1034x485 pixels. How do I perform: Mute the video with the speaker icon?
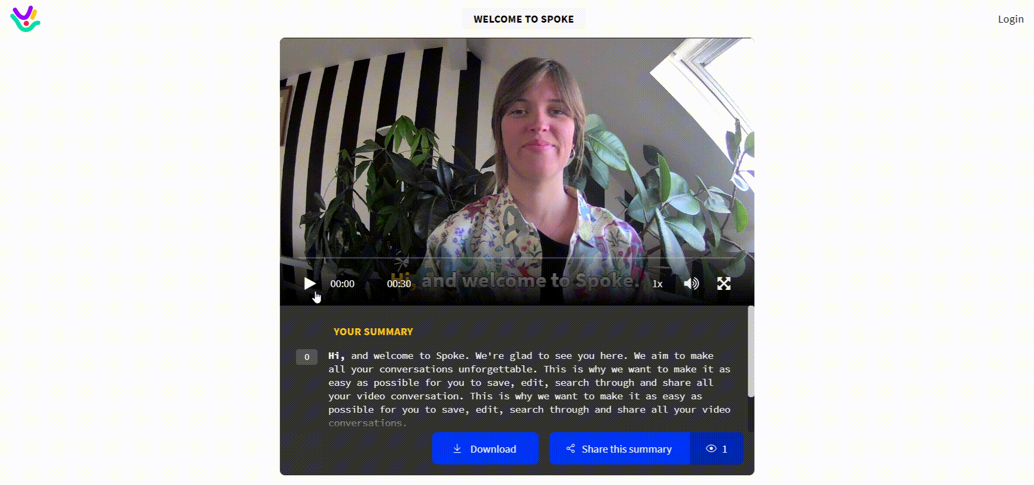pyautogui.click(x=691, y=283)
